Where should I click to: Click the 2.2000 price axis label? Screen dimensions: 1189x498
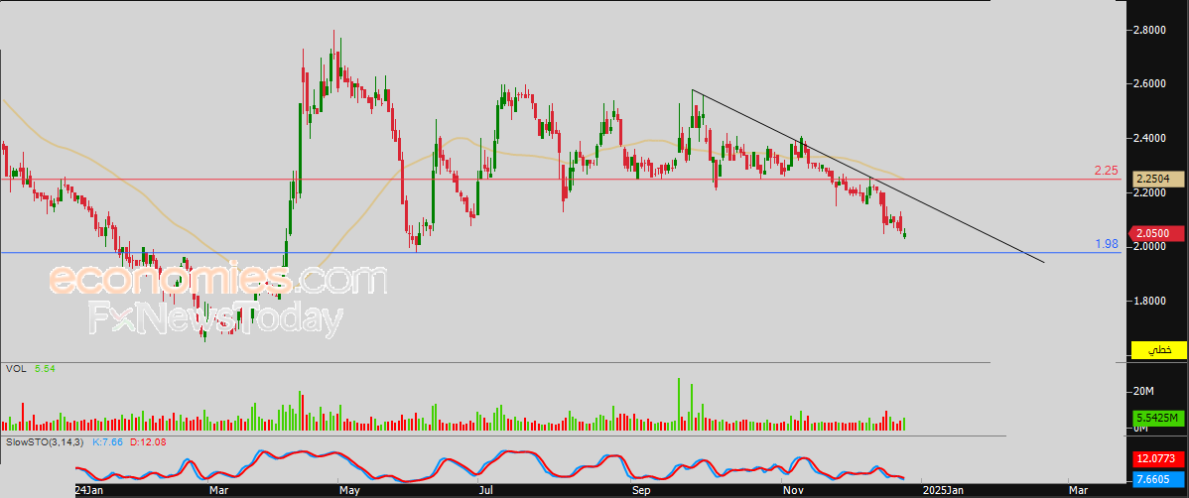pos(1149,192)
